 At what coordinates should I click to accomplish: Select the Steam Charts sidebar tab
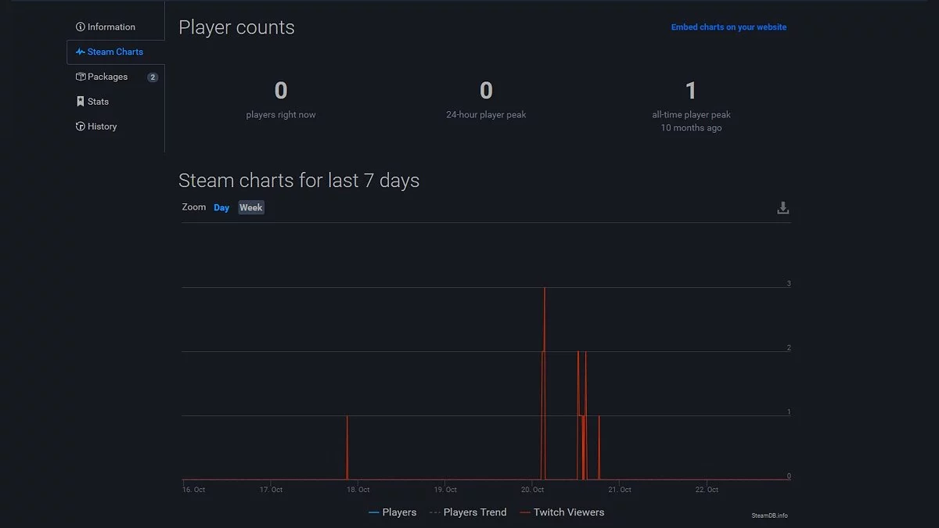coord(115,52)
